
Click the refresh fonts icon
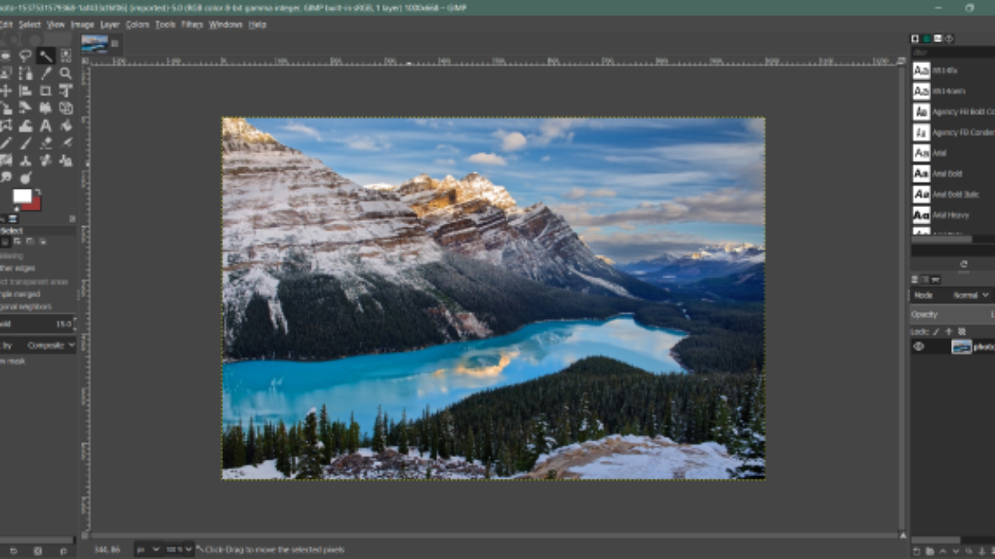(963, 264)
